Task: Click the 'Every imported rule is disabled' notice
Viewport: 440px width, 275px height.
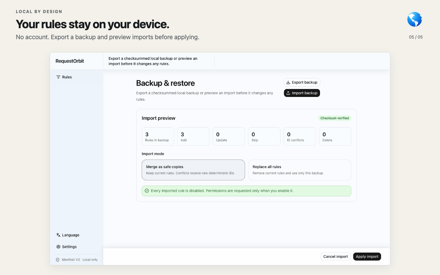Action: 246,191
